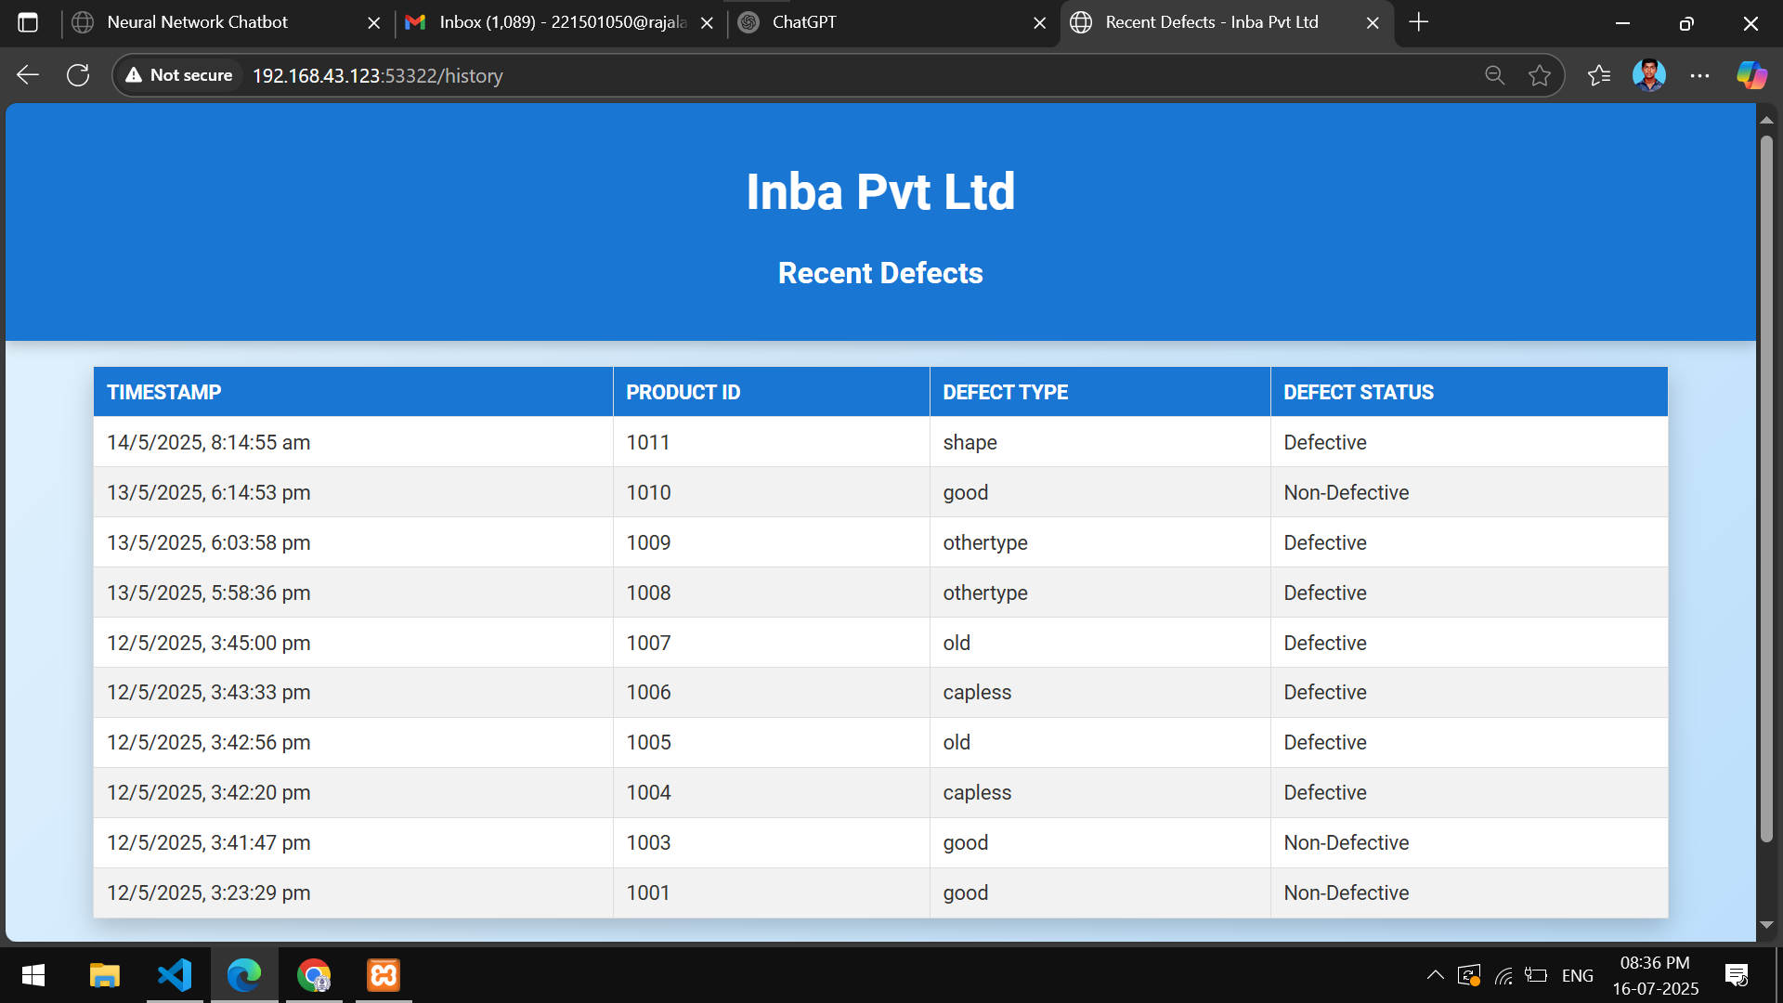
Task: Launch the Copilot sidebar icon
Action: [x=1751, y=75]
